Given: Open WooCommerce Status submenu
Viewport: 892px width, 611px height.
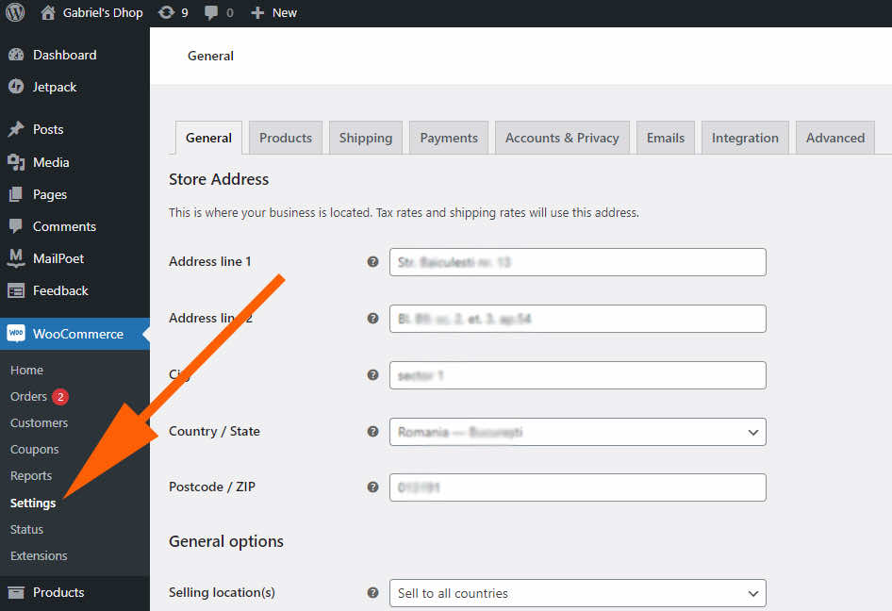Looking at the screenshot, I should click(26, 529).
